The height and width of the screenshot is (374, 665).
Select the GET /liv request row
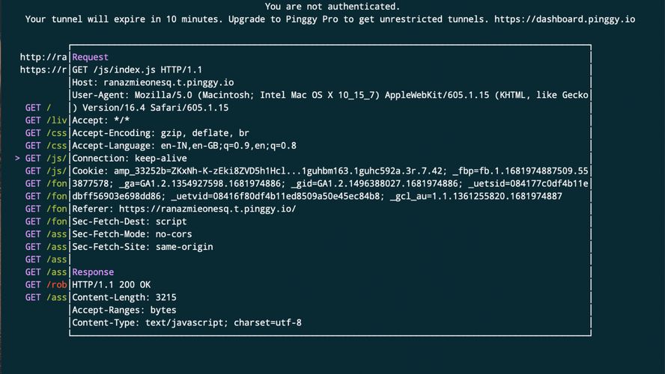46,120
